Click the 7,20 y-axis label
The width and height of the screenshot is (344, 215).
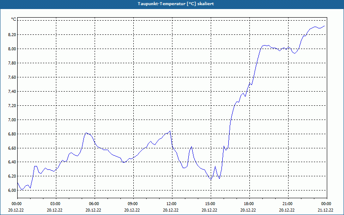pyautogui.click(x=12, y=105)
